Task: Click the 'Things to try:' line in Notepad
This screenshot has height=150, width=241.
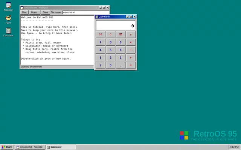Action: pyautogui.click(x=31, y=39)
